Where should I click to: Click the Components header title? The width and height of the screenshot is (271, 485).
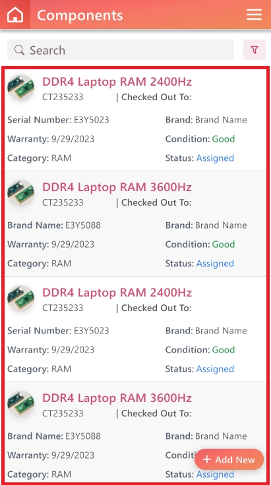[80, 15]
